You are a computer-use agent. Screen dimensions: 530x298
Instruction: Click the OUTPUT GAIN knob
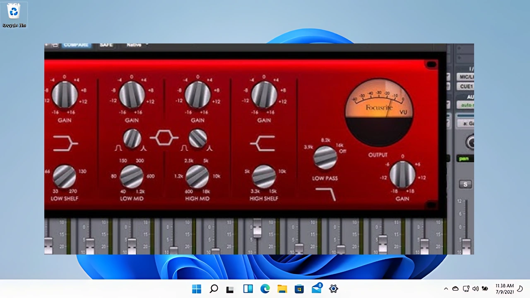[402, 174]
